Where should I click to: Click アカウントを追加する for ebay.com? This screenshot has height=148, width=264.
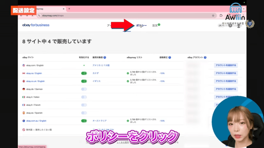pos(226,65)
